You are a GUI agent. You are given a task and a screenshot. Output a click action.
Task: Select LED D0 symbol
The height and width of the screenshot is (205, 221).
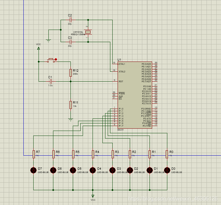167,170
